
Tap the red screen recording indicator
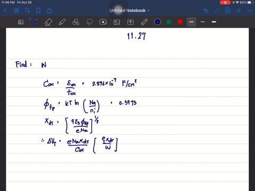coord(225,3)
